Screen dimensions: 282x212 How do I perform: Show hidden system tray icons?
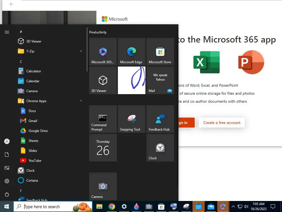pos(233,206)
